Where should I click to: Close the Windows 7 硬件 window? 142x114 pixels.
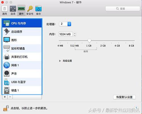point(2,2)
